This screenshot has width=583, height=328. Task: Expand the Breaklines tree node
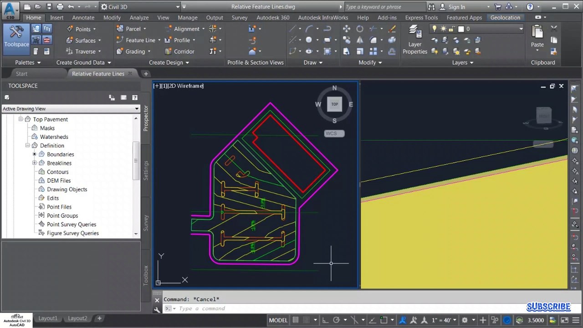coord(35,163)
